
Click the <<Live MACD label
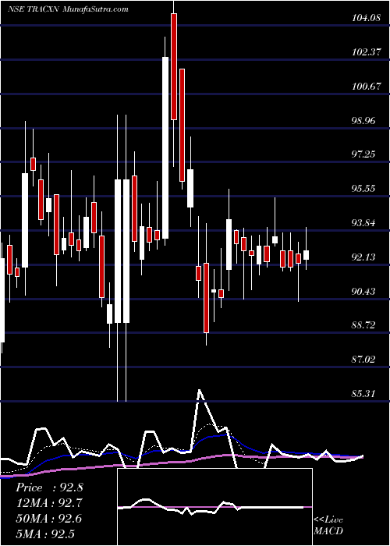pyautogui.click(x=328, y=526)
